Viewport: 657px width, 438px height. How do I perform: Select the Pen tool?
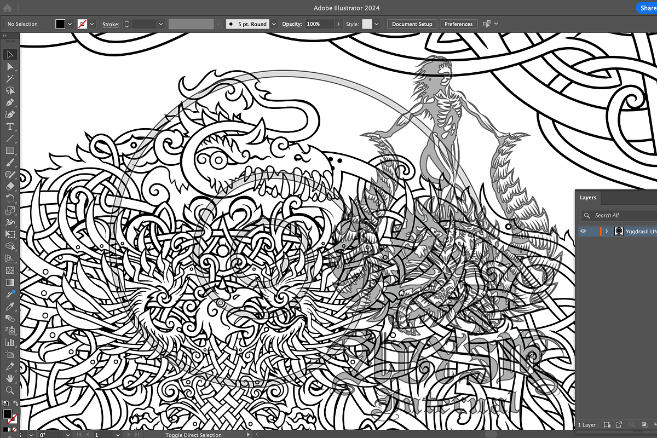pyautogui.click(x=10, y=102)
